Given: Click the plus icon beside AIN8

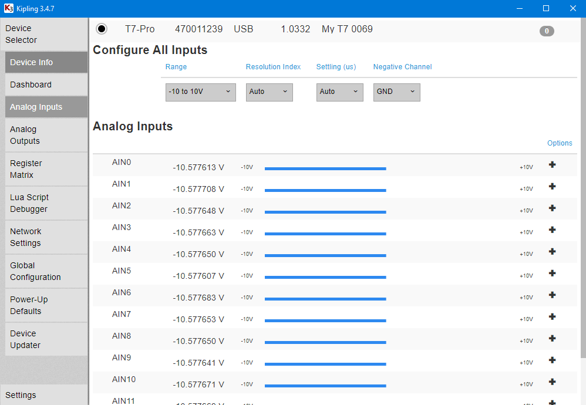Looking at the screenshot, I should coord(552,339).
